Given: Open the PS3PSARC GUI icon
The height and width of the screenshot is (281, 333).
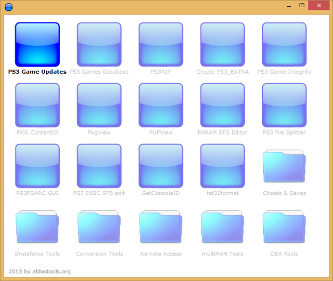Looking at the screenshot, I should [x=37, y=166].
